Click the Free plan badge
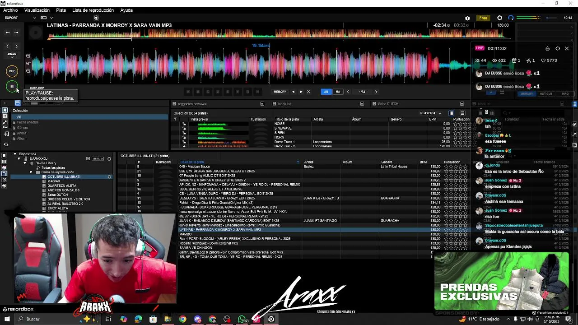This screenshot has height=325, width=578. tap(483, 18)
